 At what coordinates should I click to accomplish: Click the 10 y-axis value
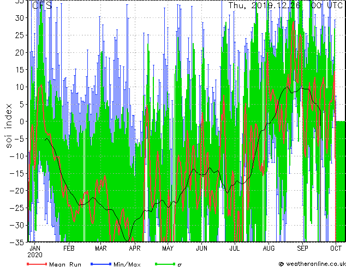20,87
